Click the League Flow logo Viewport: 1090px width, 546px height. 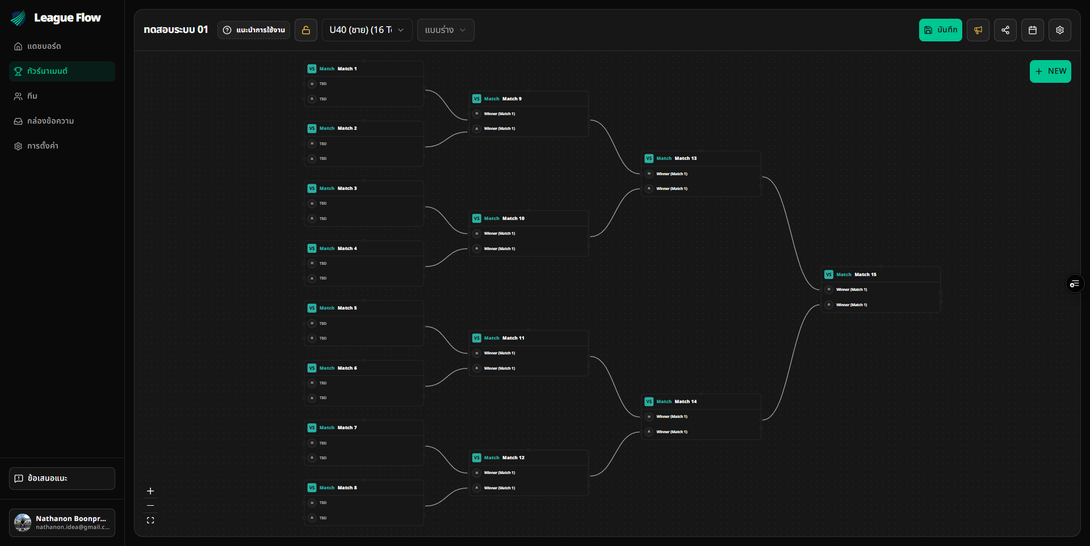[x=56, y=18]
